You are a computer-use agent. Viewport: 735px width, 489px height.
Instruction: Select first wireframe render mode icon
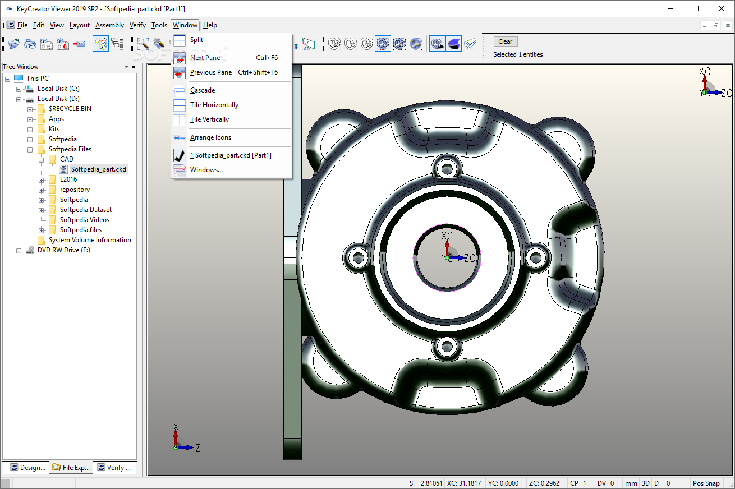pyautogui.click(x=335, y=43)
